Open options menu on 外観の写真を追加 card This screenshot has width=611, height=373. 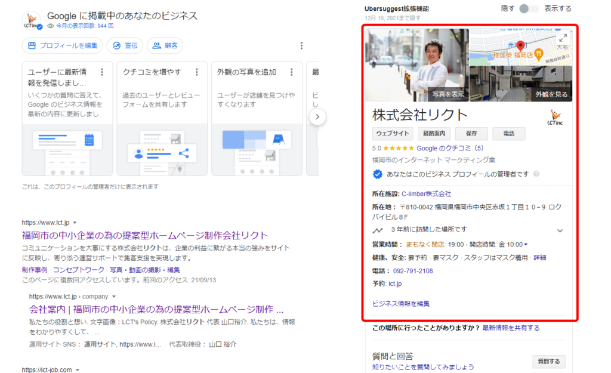291,72
